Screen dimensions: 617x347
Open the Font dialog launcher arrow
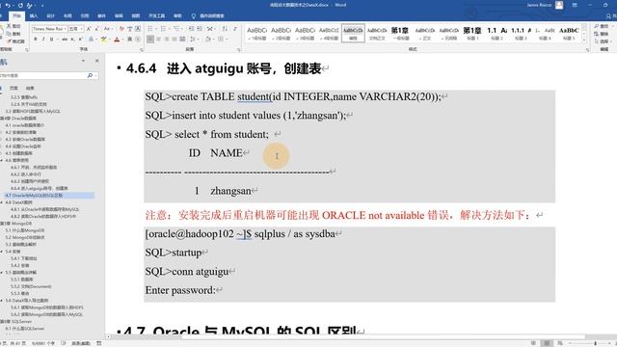(x=142, y=50)
